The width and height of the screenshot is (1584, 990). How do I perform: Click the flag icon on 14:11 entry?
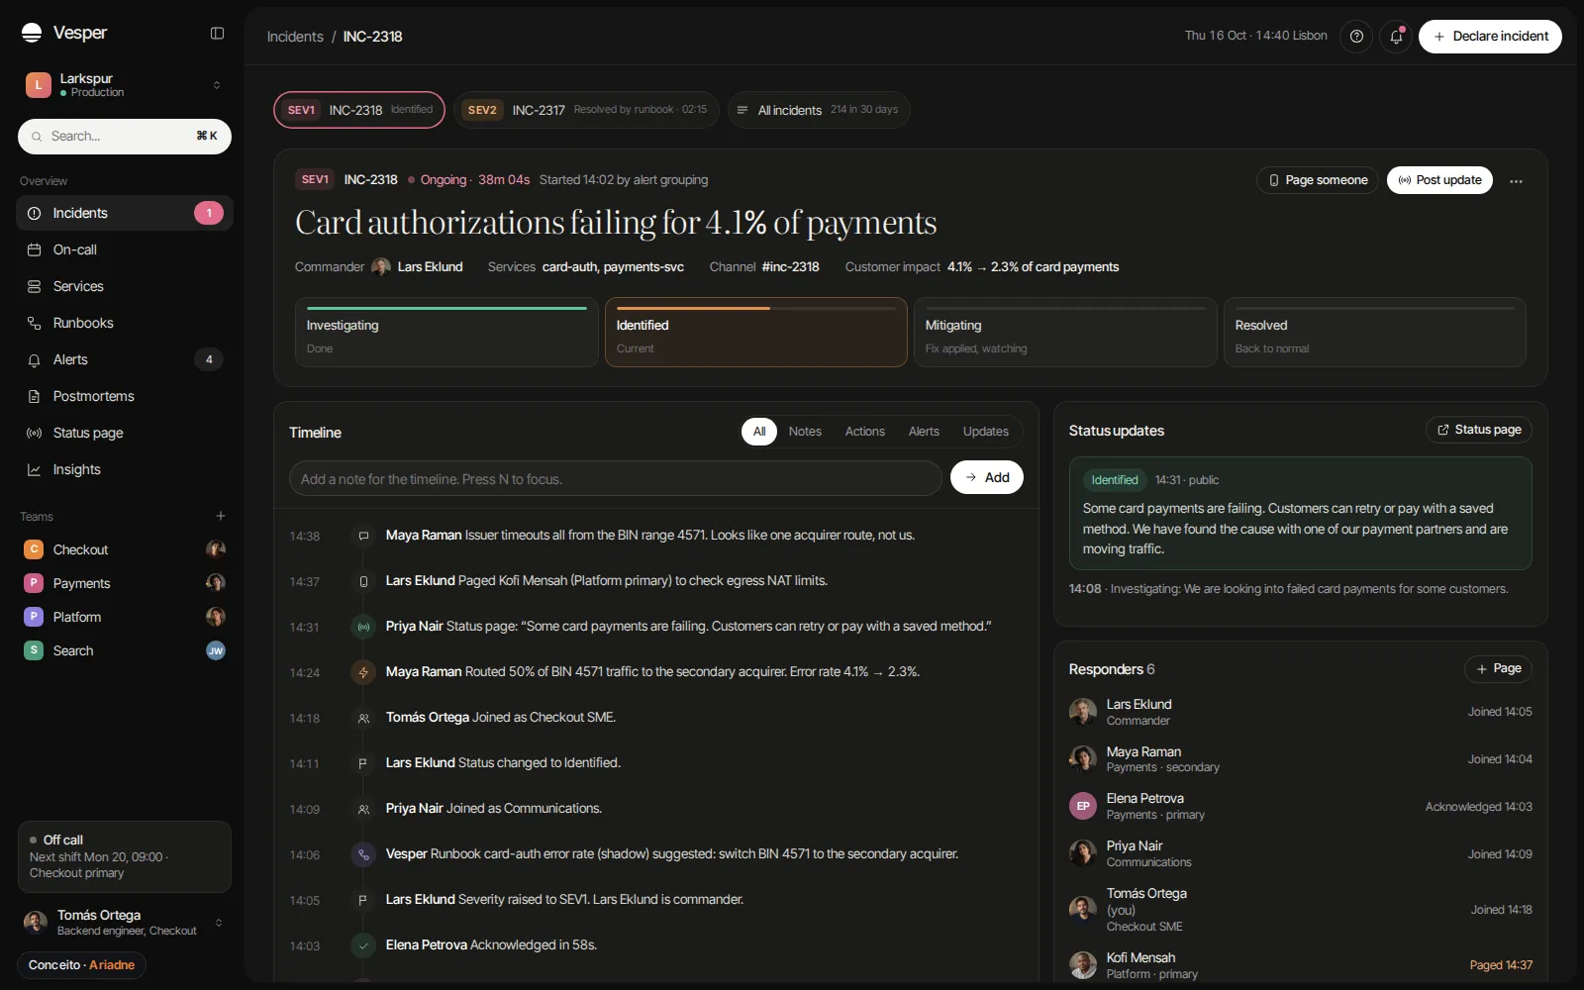click(x=363, y=763)
